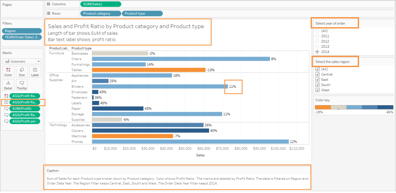The height and width of the screenshot is (193, 396).
Task: Click the $50,000 axis tick label
Action: point(185,149)
